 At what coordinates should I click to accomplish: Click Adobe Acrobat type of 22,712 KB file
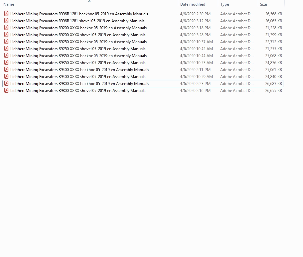click(x=237, y=42)
